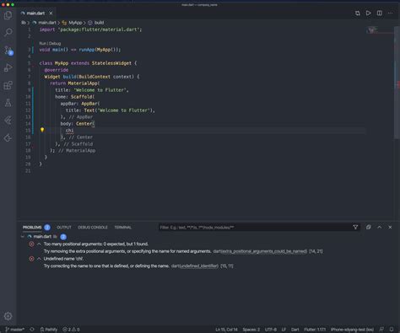Click 'Try removing the extra positional arguments' text
Screen dimensions: 400x333
point(127,251)
